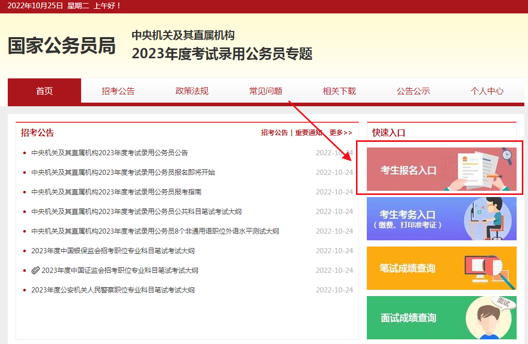528x344 pixels.
Task: Switch to the 相关下载 tab
Action: pyautogui.click(x=339, y=91)
